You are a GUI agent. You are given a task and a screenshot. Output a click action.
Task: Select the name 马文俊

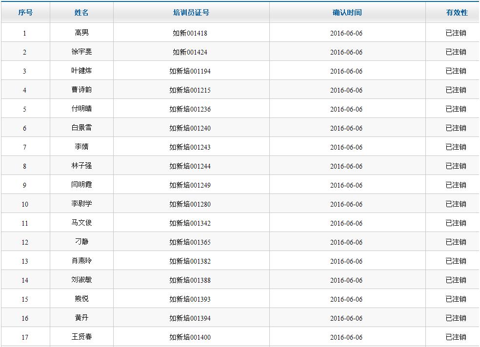[x=81, y=223]
